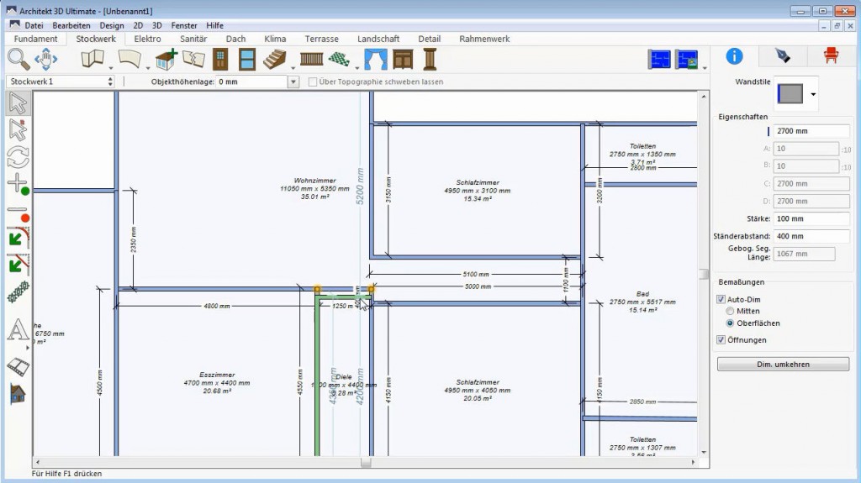Click the film strip animation icon

click(x=18, y=366)
